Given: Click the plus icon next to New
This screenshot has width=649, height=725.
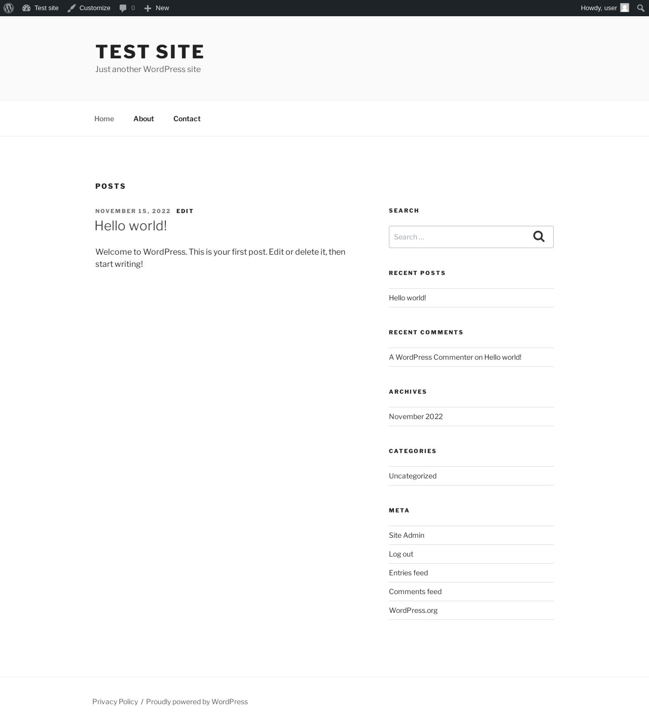Looking at the screenshot, I should (148, 8).
